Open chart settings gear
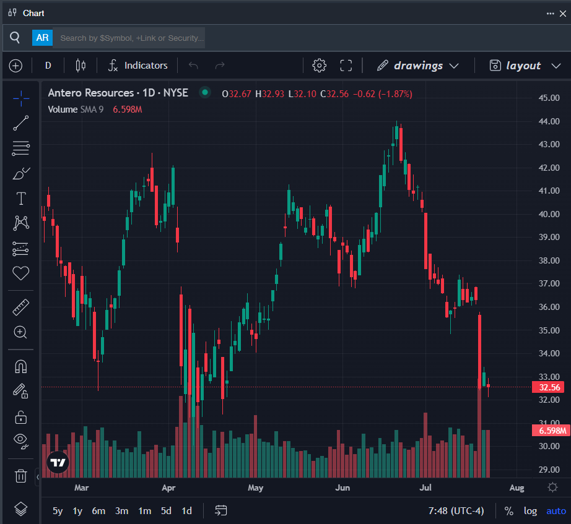 (x=320, y=66)
